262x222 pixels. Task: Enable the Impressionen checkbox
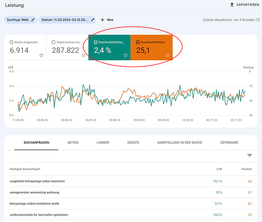coord(53,42)
